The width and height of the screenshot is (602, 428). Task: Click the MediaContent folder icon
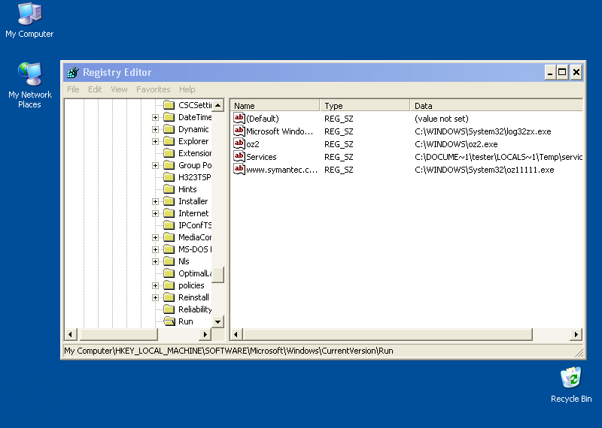coord(169,237)
